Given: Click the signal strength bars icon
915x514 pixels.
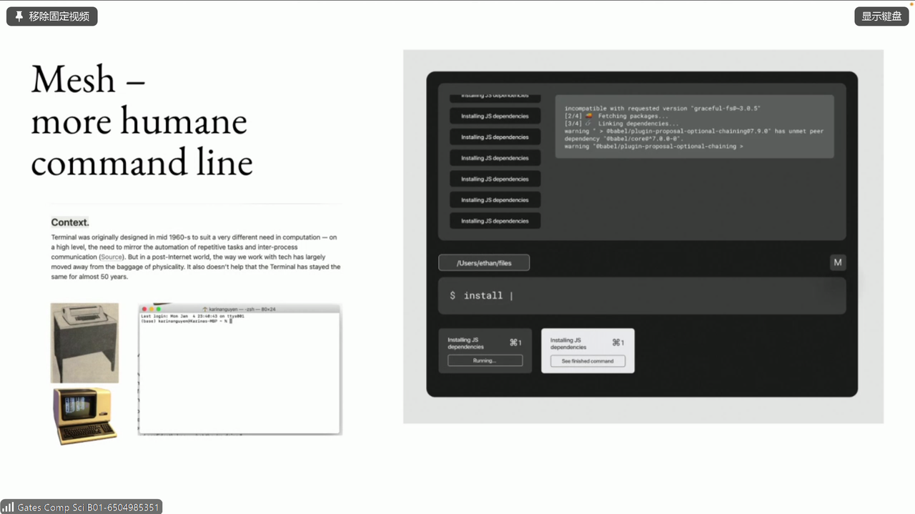Looking at the screenshot, I should coord(9,507).
